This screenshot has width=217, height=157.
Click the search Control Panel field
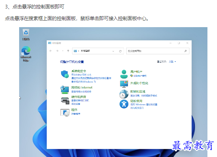pos(158,51)
